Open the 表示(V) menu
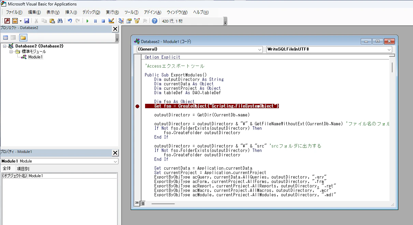This screenshot has width=413, height=225. tap(53, 12)
